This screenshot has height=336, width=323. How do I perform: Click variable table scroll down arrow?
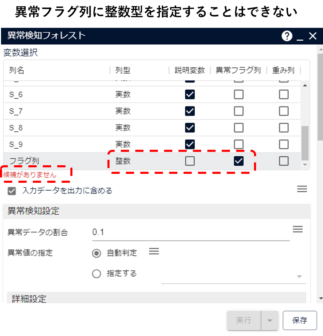(305, 165)
